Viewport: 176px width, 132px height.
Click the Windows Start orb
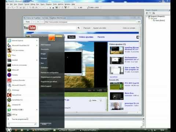[x=9, y=130]
